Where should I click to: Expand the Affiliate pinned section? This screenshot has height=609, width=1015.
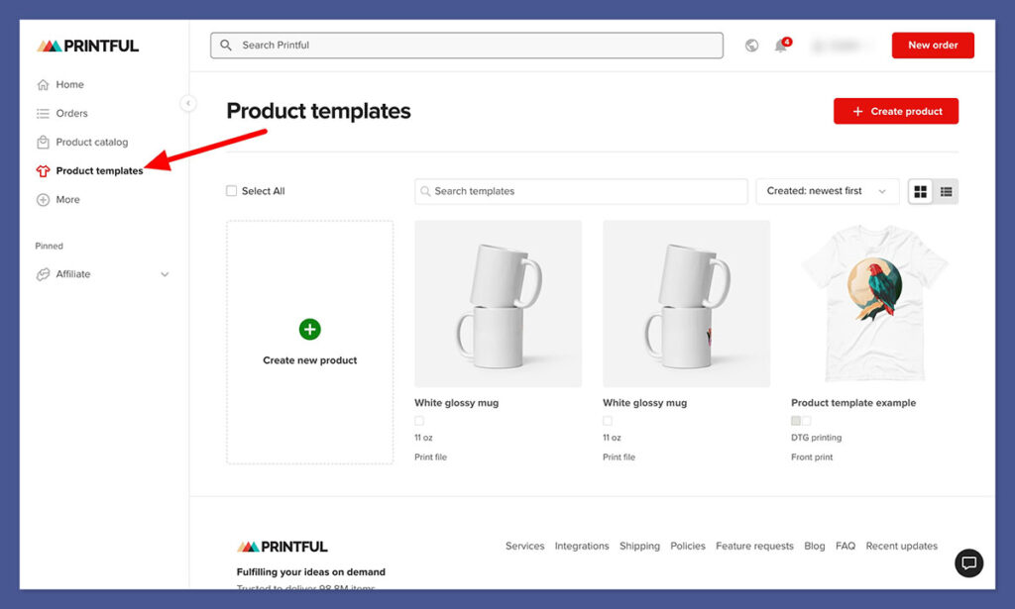[x=165, y=274]
